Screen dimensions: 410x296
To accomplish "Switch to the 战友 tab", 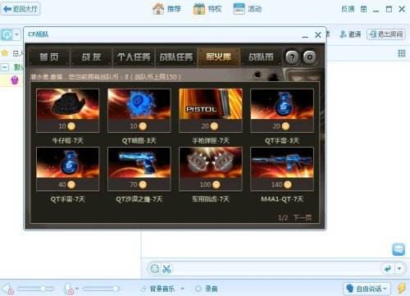I will click(x=91, y=57).
